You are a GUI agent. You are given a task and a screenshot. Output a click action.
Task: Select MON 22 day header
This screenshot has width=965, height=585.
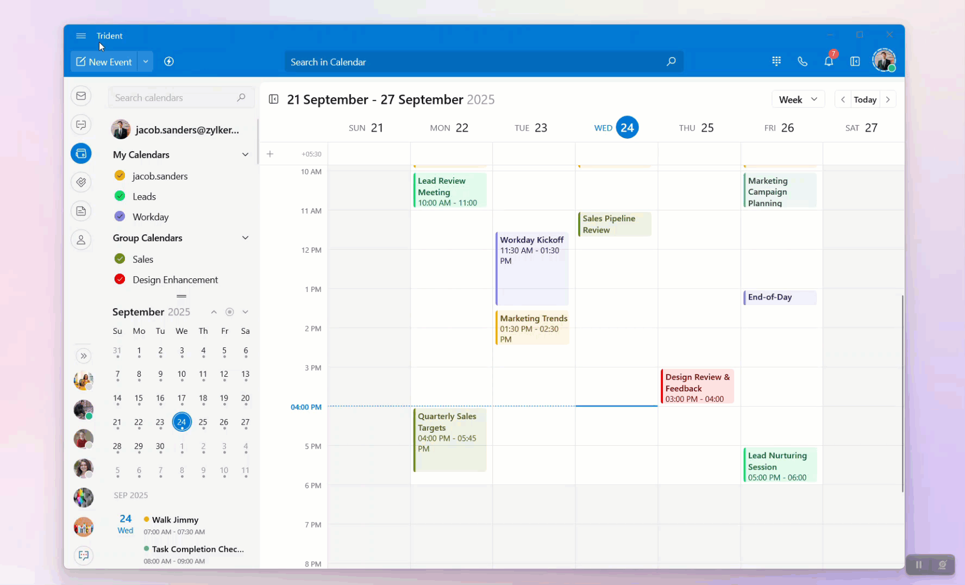coord(449,128)
